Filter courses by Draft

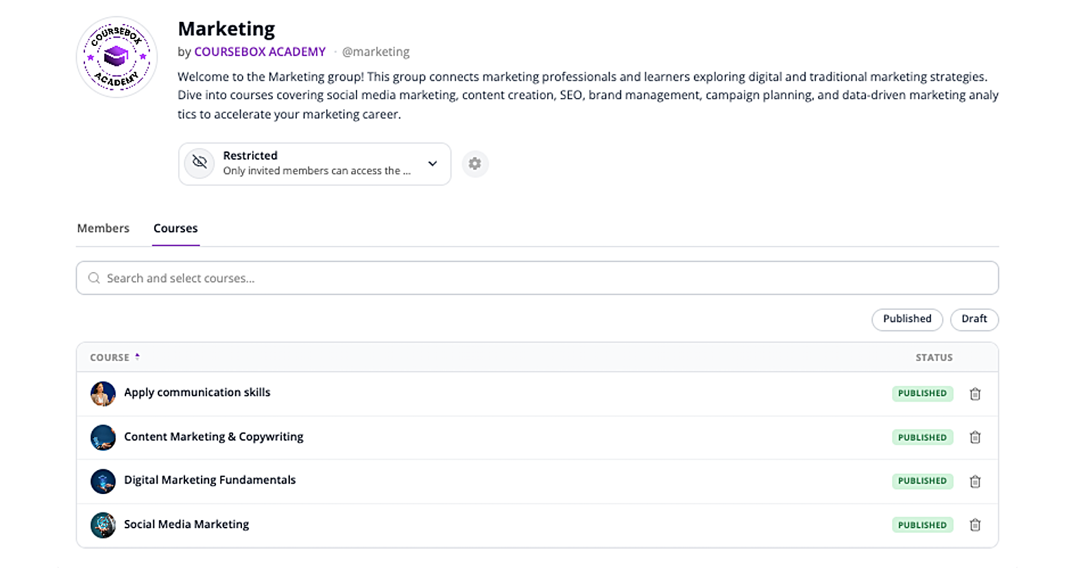tap(974, 319)
